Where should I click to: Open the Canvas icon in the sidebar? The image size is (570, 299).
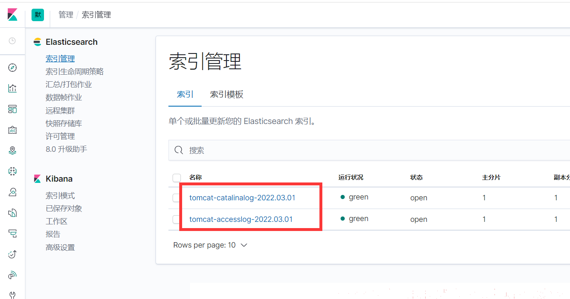pyautogui.click(x=12, y=130)
